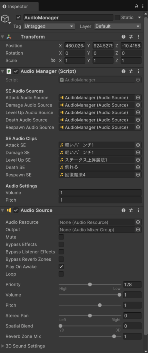Collapse the Transform component foldout
The width and height of the screenshot is (148, 353).
pyautogui.click(x=2, y=37)
